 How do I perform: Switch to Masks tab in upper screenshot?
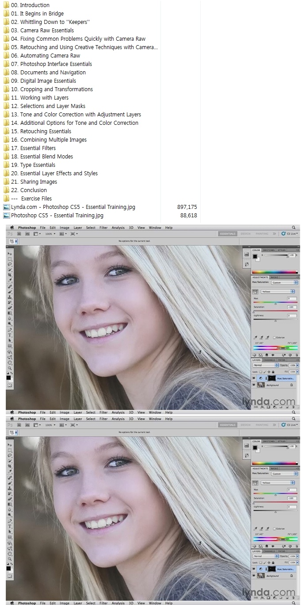pyautogui.click(x=274, y=277)
